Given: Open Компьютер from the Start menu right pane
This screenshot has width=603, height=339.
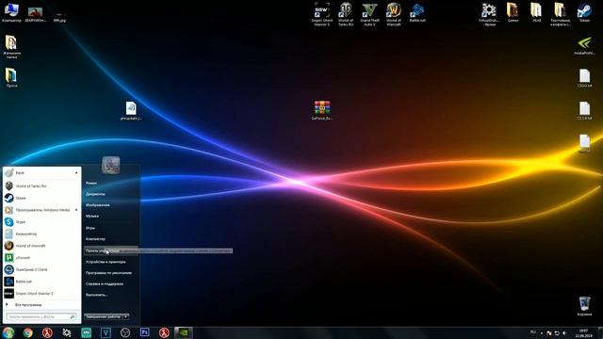Looking at the screenshot, I should point(95,239).
